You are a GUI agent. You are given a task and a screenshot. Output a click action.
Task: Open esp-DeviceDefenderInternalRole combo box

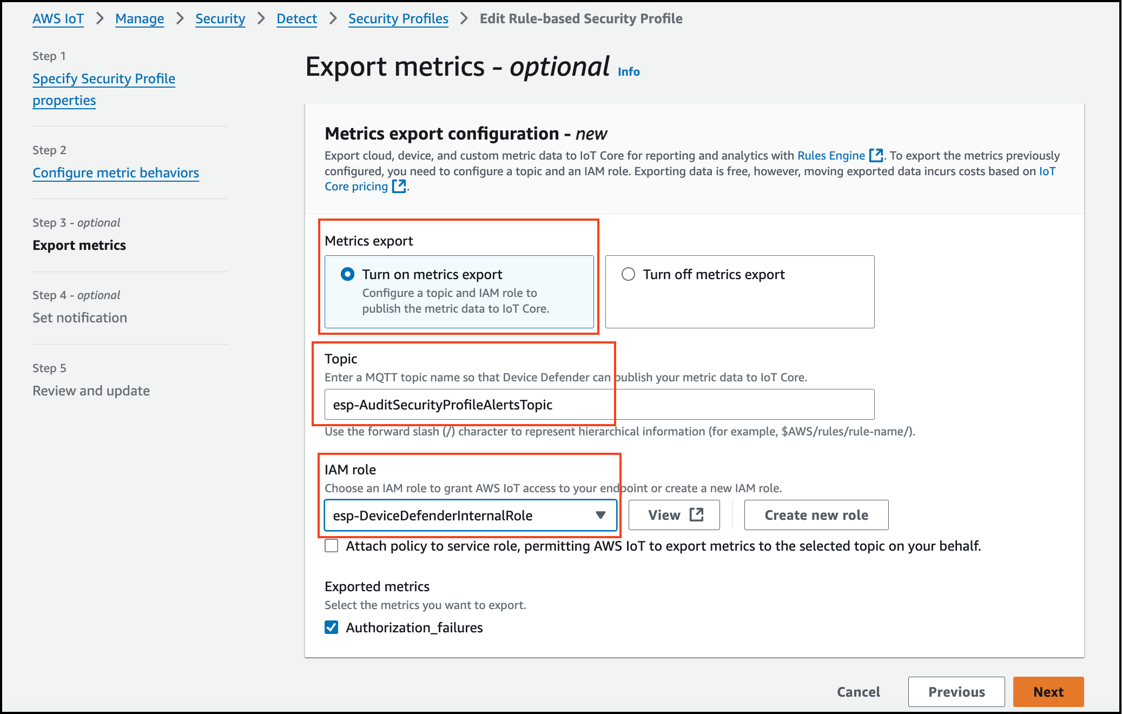click(x=460, y=515)
